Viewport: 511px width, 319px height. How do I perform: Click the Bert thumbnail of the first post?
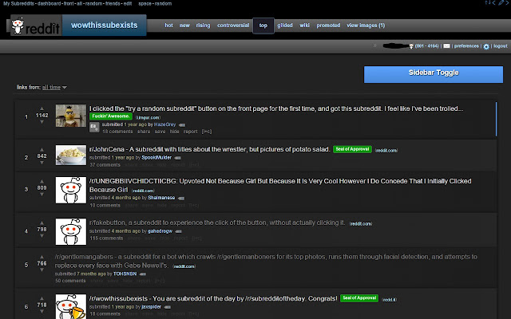tap(71, 116)
